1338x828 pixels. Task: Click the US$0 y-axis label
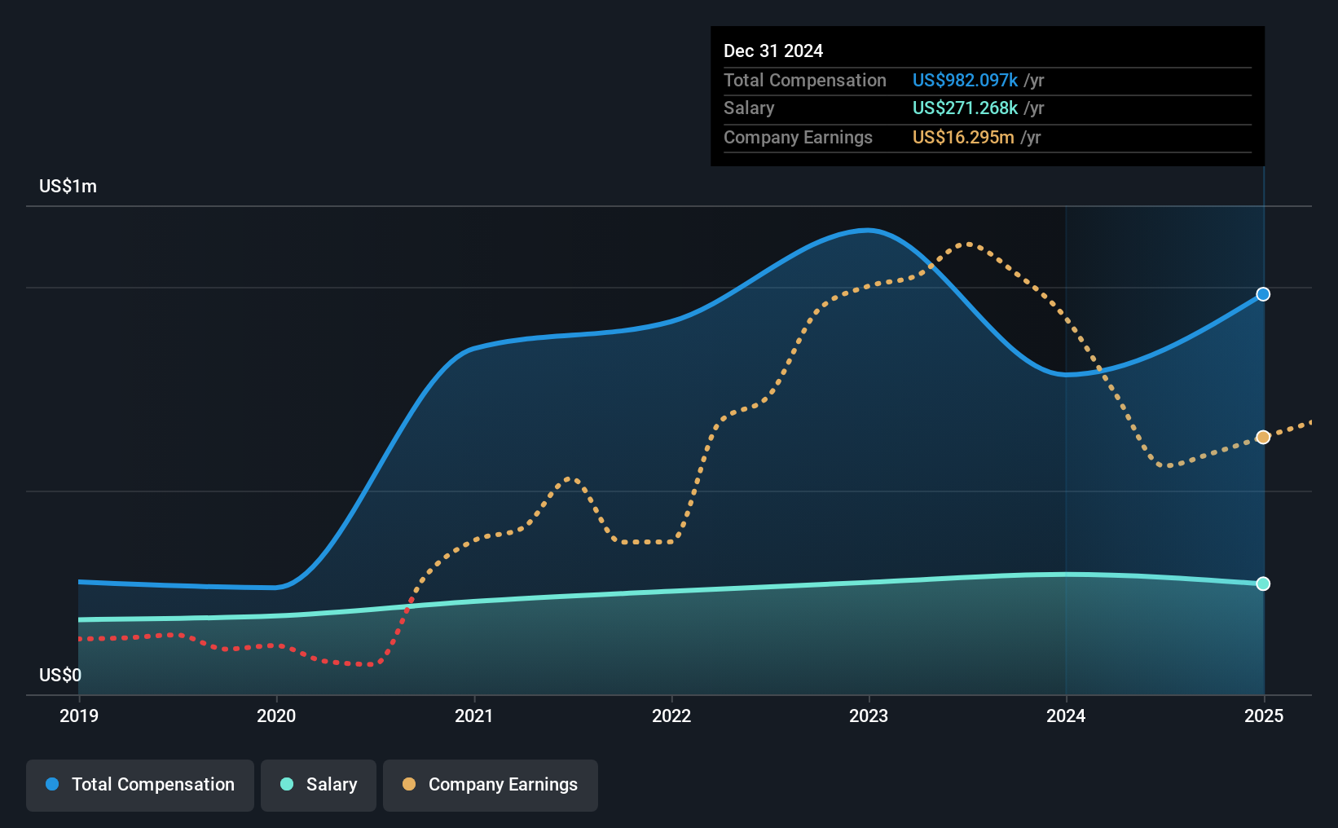click(x=60, y=676)
